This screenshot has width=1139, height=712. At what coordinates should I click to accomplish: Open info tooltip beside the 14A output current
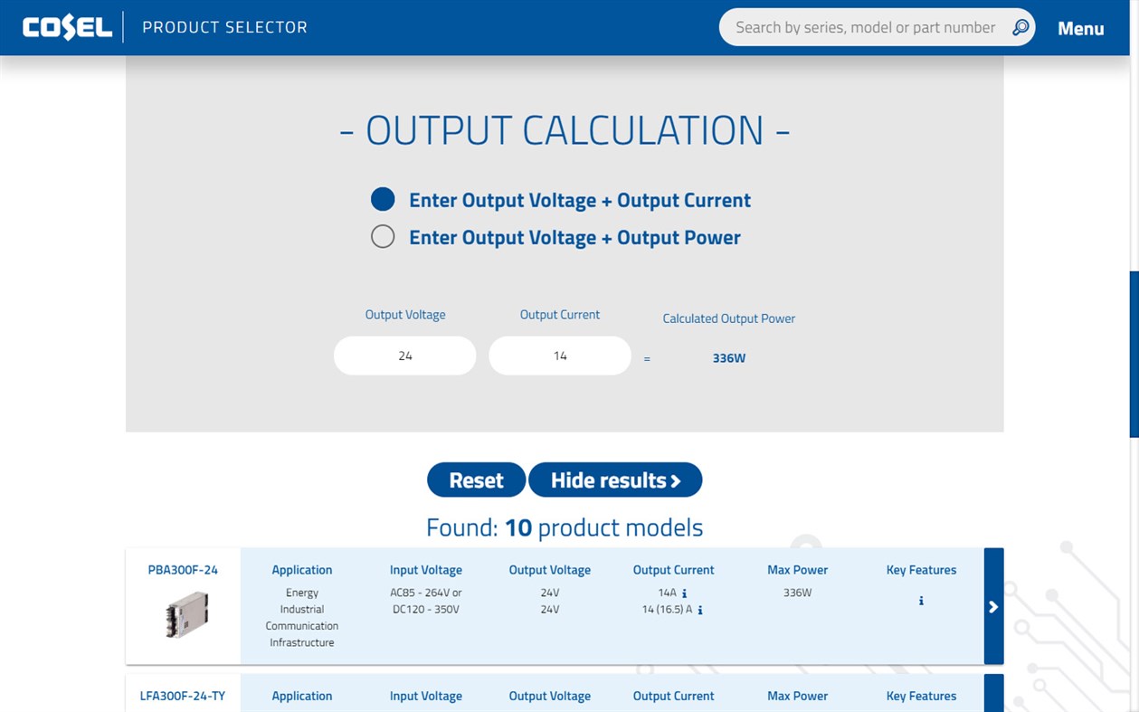coord(685,593)
